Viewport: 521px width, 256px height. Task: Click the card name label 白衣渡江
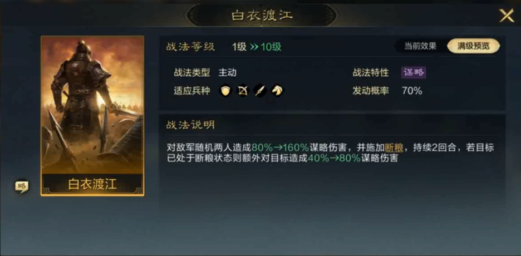[x=92, y=184]
